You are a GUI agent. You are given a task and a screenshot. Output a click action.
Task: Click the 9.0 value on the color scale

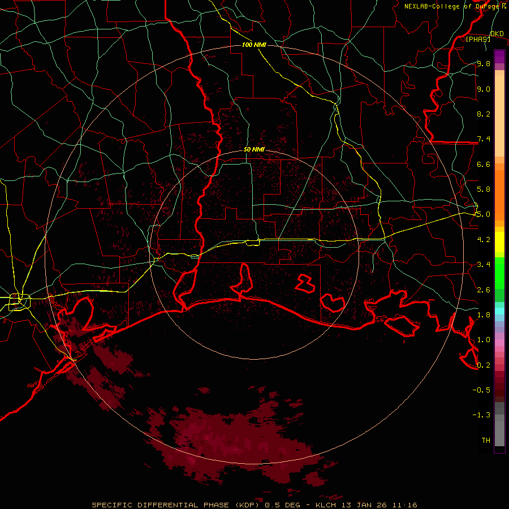(484, 89)
